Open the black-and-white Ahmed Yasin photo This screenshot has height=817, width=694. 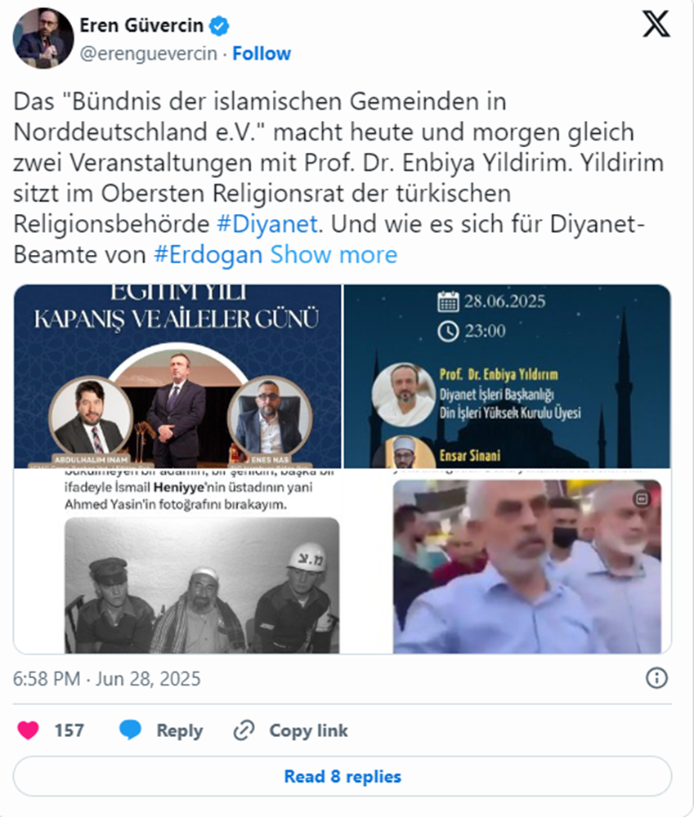point(202,585)
